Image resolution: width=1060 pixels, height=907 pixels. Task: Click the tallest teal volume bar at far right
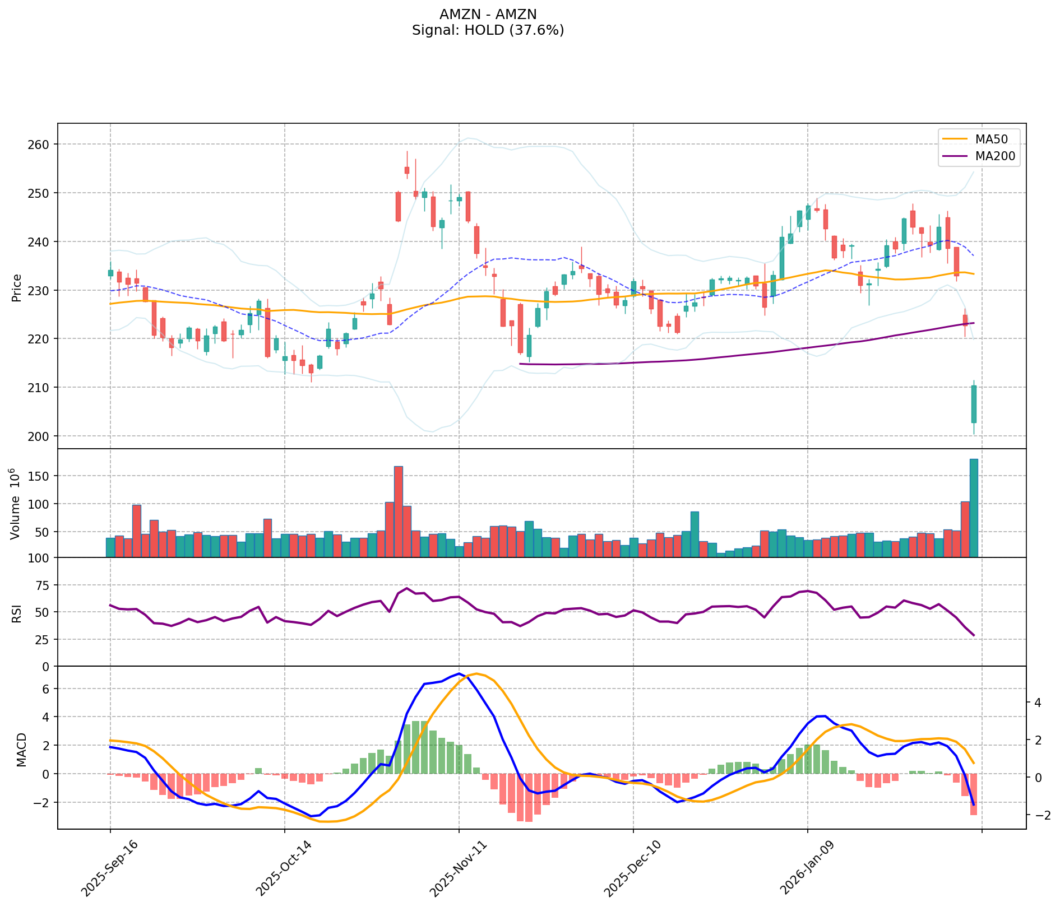[x=974, y=508]
